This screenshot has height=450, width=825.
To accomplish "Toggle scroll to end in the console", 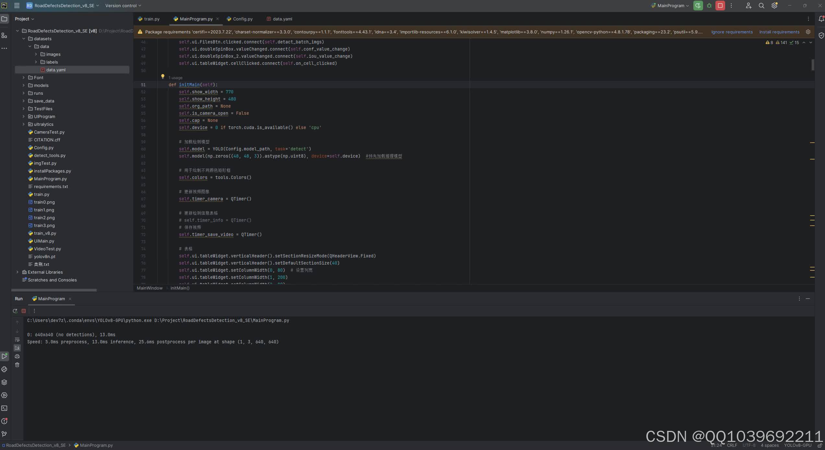I will [17, 348].
